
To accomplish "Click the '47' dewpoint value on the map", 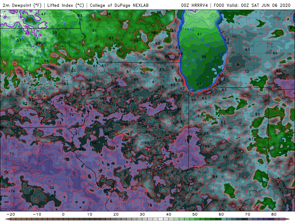I will (43, 14).
